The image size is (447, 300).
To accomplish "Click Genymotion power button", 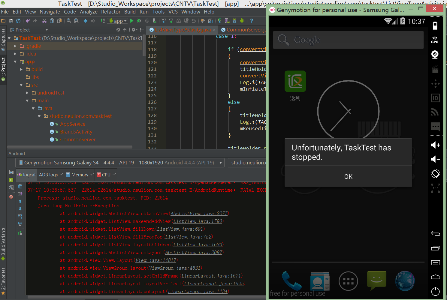I will coord(435,291).
